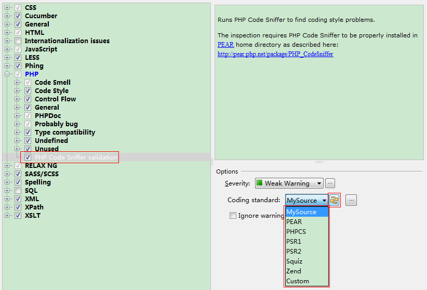Viewport: 427px width, 290px height.
Task: Collapse the PHP tree node
Action: click(7, 74)
